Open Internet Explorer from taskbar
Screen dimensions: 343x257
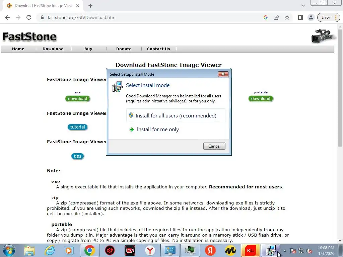[50, 250]
